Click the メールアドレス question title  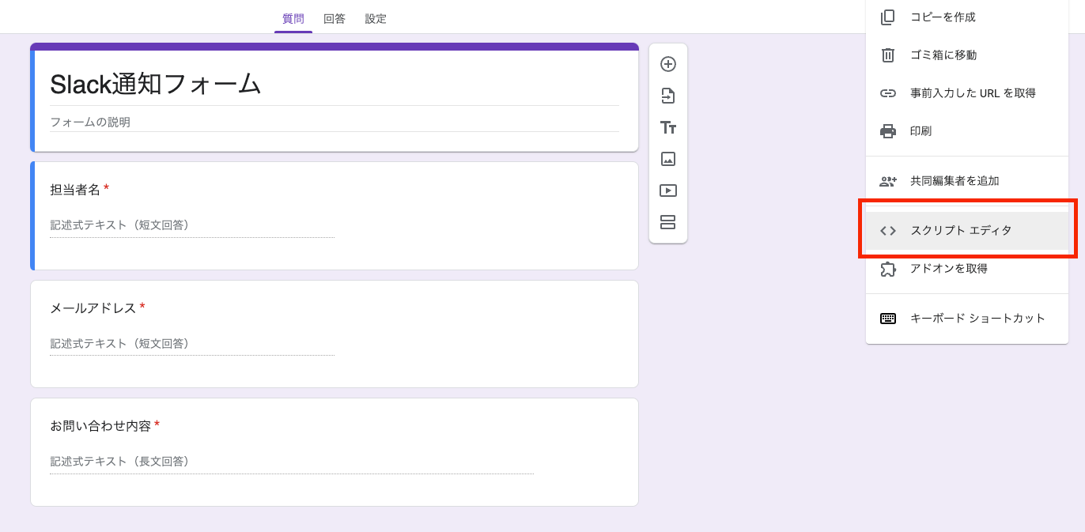(x=93, y=308)
